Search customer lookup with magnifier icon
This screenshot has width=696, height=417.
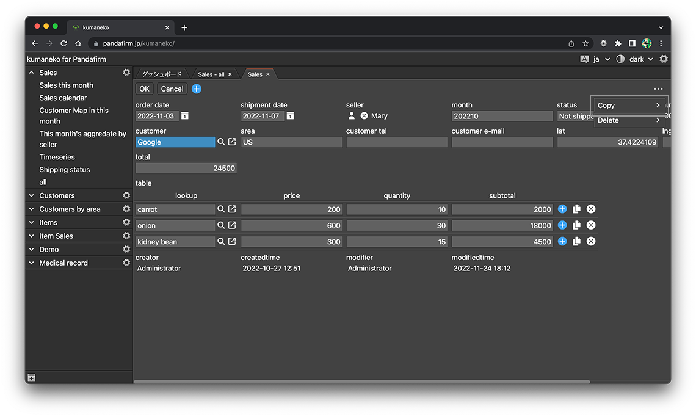221,142
